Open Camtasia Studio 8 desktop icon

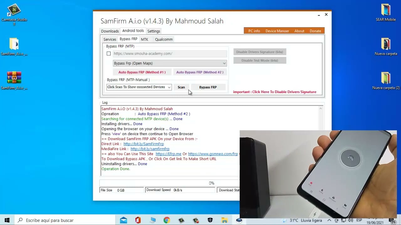click(14, 14)
